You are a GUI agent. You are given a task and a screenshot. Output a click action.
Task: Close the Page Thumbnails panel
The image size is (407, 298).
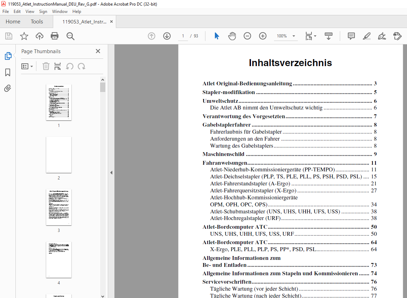(98, 51)
